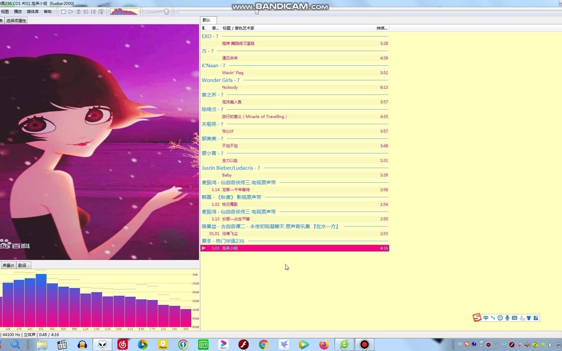Select the track 1.14 龙葵—千年等待

[295, 190]
